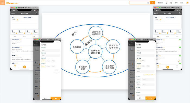The height and width of the screenshot is (103, 190).
Task: Tap orange 搜索 button in 客户搜索 panel
Action: click(56, 98)
